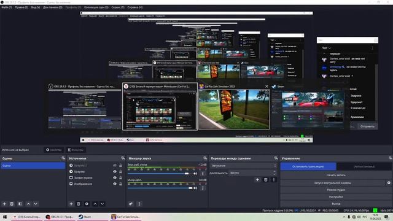Toggle lock on Браузер source
393x221 pixels.
120,172
